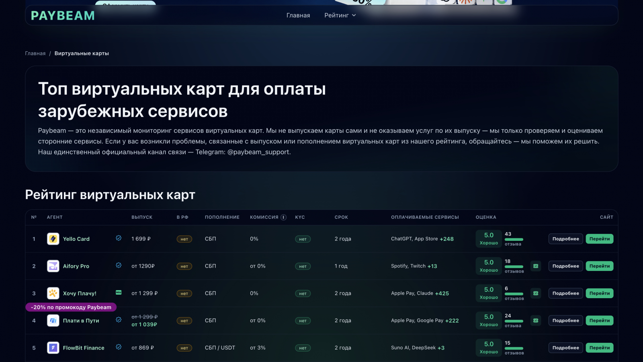
Task: Click verified badge next to Yello Card
Action: pos(119,238)
